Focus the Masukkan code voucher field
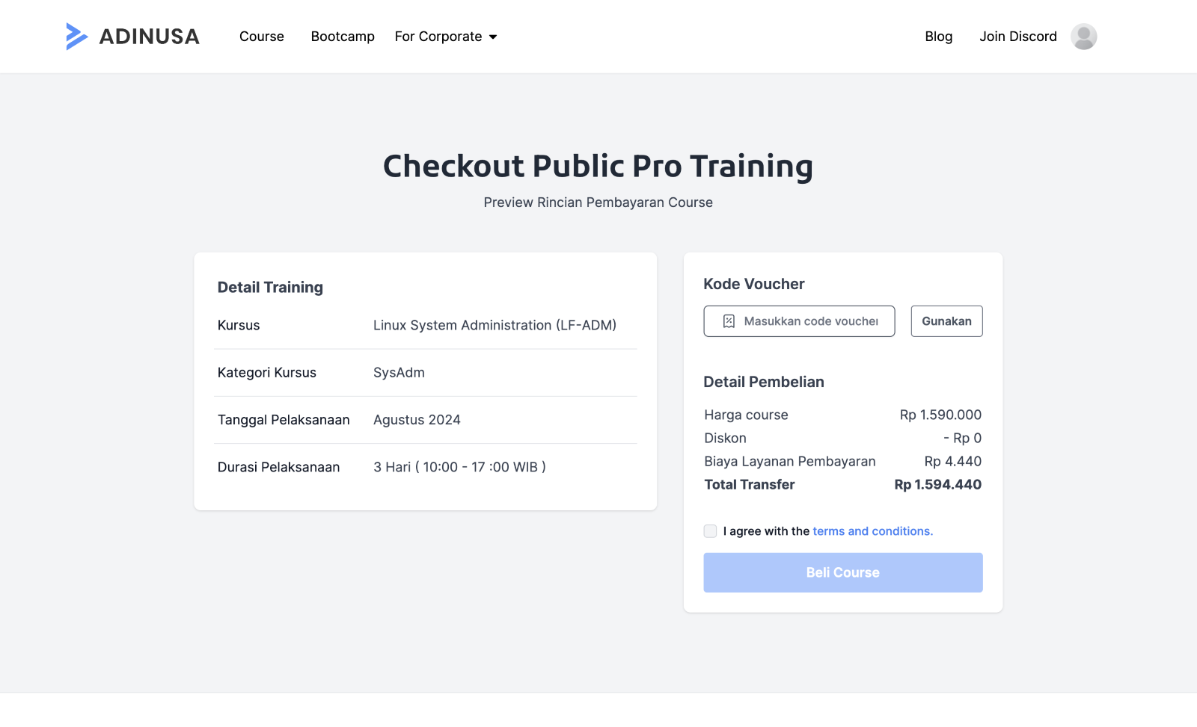The image size is (1197, 727). point(811,321)
